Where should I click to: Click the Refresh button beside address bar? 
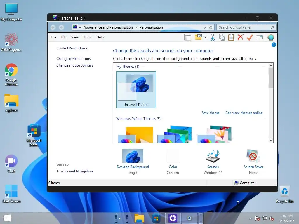coord(211,27)
